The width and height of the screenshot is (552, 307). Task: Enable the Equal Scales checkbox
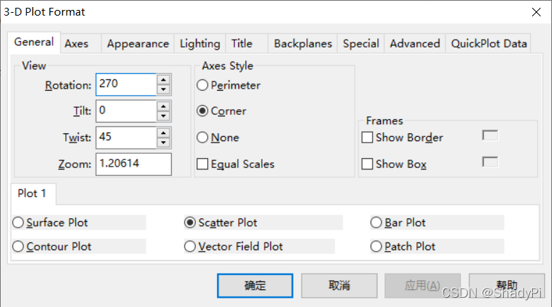[x=203, y=164]
